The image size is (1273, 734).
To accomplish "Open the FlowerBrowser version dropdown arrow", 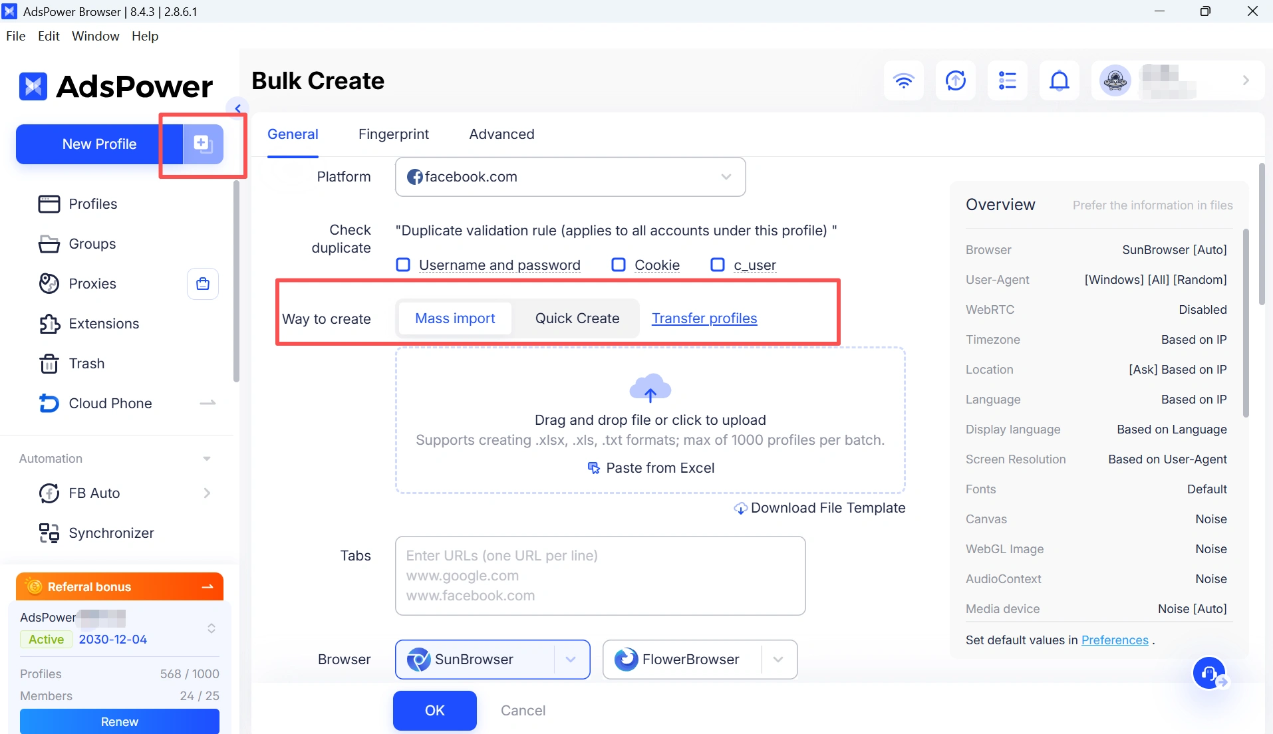I will (778, 660).
